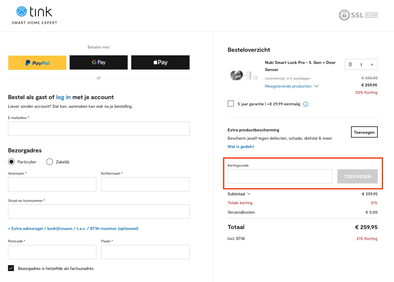Uncheck Bezorgadres same as factuuradres
This screenshot has height=282, width=394.
click(11, 268)
